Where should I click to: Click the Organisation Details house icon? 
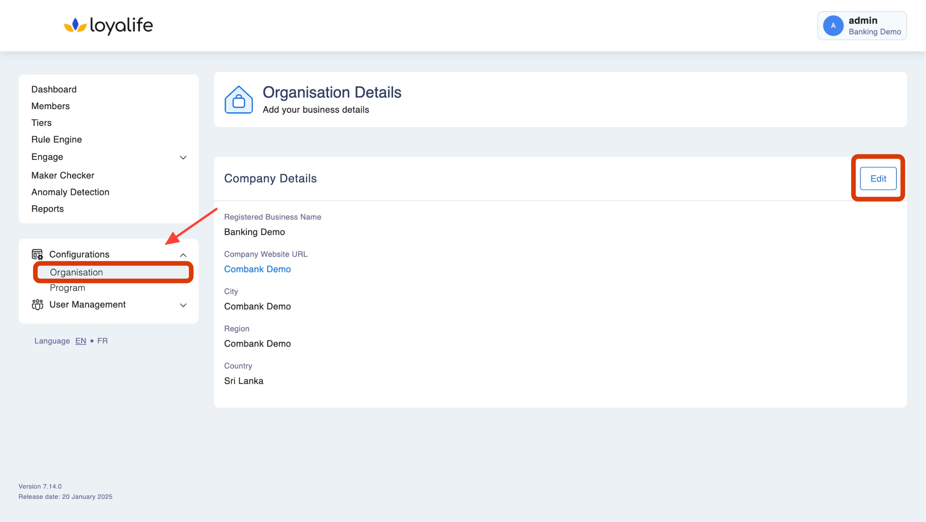[239, 100]
